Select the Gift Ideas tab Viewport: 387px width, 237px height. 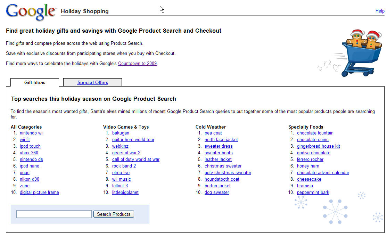pos(35,82)
